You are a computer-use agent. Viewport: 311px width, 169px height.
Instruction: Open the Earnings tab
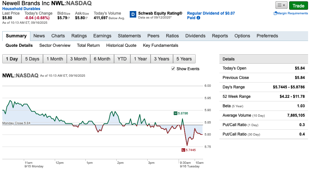pyautogui.click(x=102, y=36)
